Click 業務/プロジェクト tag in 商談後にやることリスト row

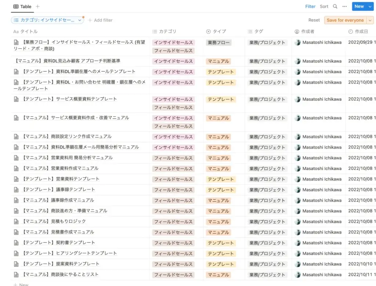point(267,275)
